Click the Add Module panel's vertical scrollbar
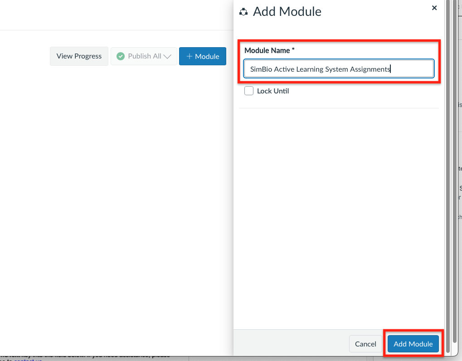This screenshot has width=462, height=361. (448, 181)
